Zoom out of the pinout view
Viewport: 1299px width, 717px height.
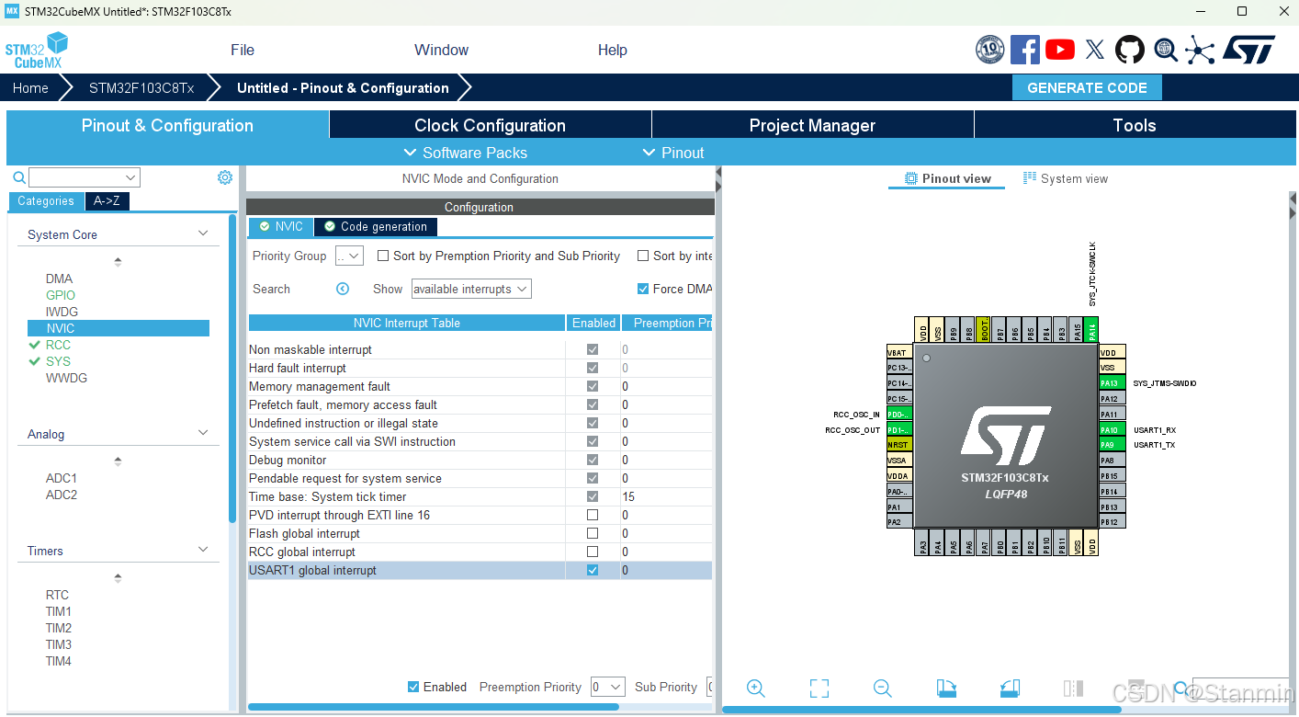[x=883, y=688]
